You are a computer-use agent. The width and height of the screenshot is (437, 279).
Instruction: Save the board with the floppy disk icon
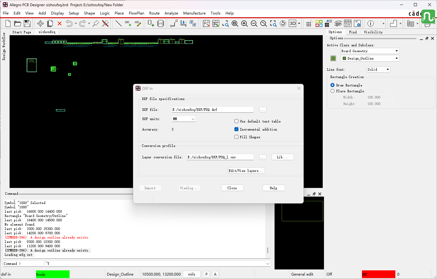(x=27, y=23)
